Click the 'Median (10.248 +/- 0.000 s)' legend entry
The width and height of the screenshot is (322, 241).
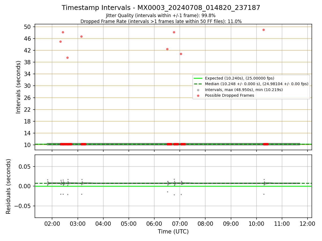point(257,84)
